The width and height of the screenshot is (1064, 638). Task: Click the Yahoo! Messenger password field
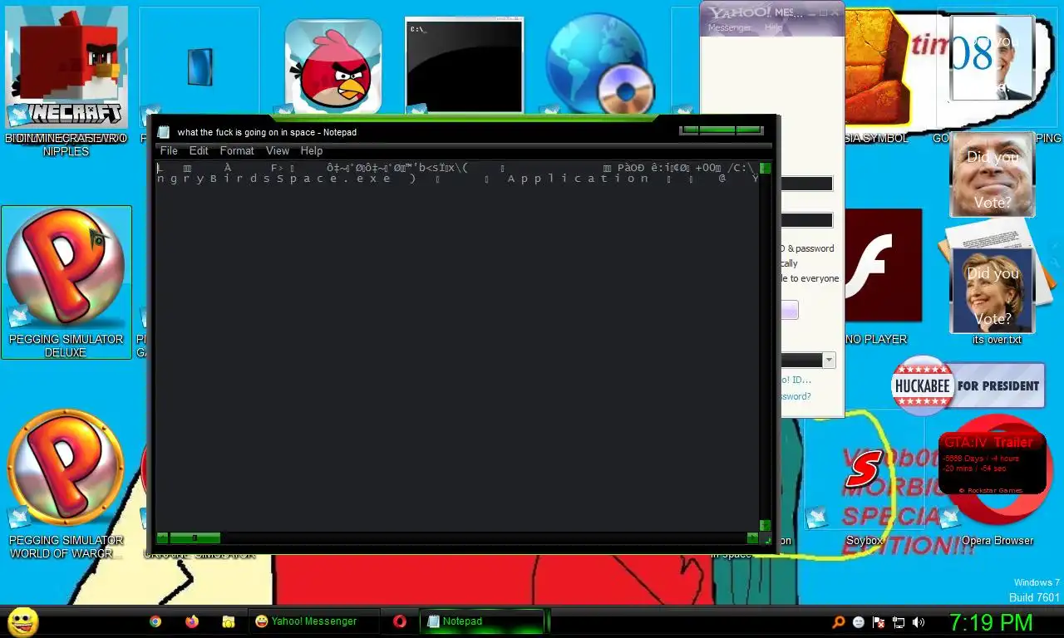click(x=806, y=220)
